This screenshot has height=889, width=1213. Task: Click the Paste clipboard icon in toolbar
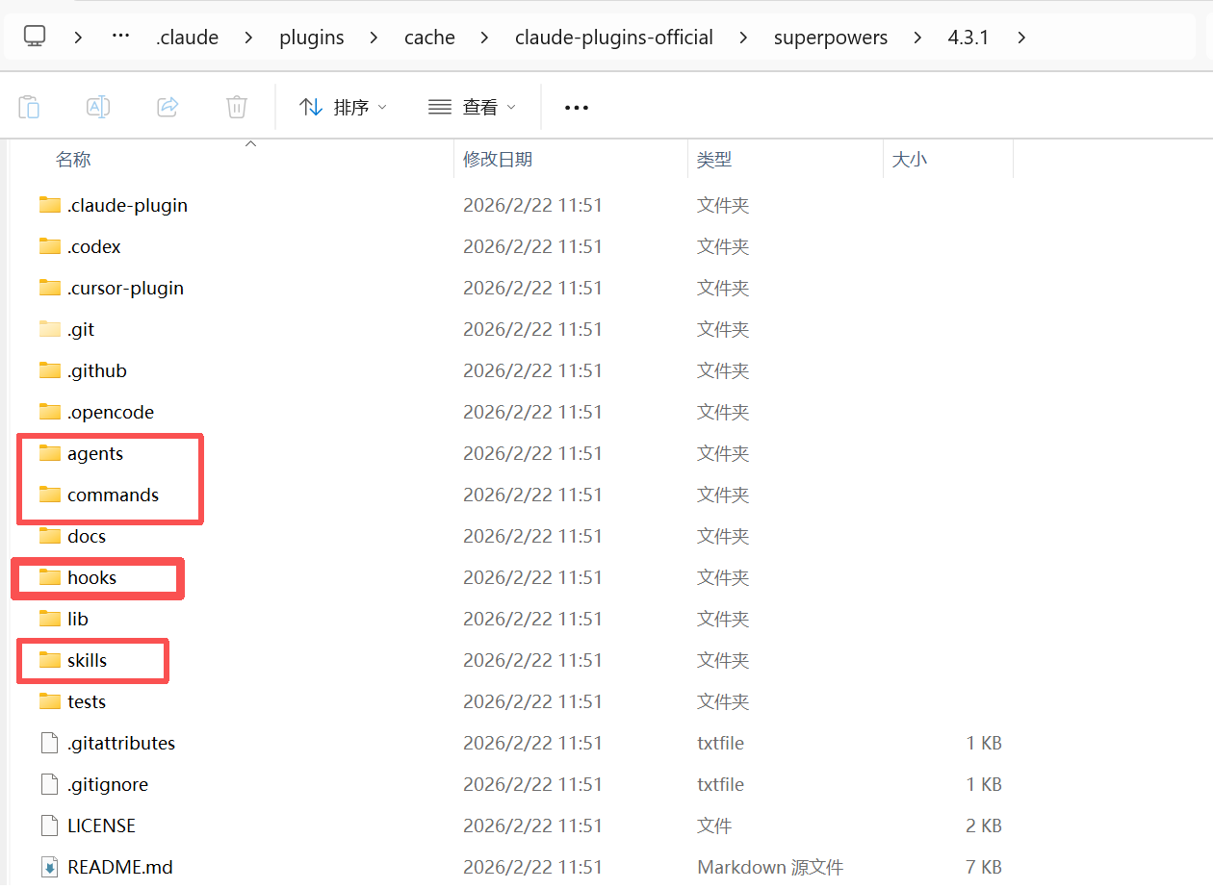[29, 107]
